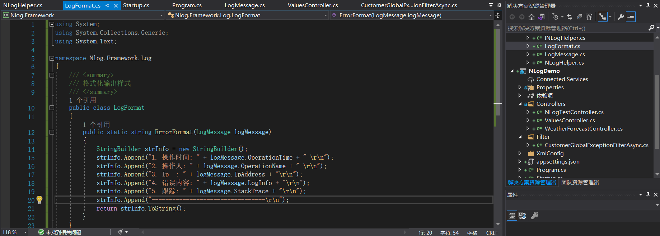Screen dimensions: 660x236
Task: Open Properties wrench in Solution Explorer toolbar
Action: pyautogui.click(x=621, y=17)
